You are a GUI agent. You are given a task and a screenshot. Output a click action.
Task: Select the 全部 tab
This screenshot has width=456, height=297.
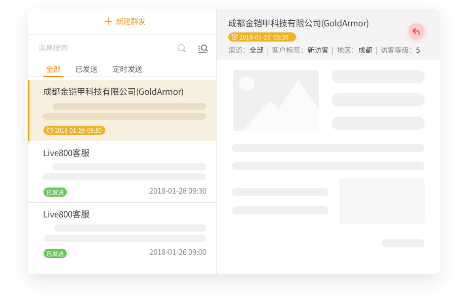click(53, 69)
